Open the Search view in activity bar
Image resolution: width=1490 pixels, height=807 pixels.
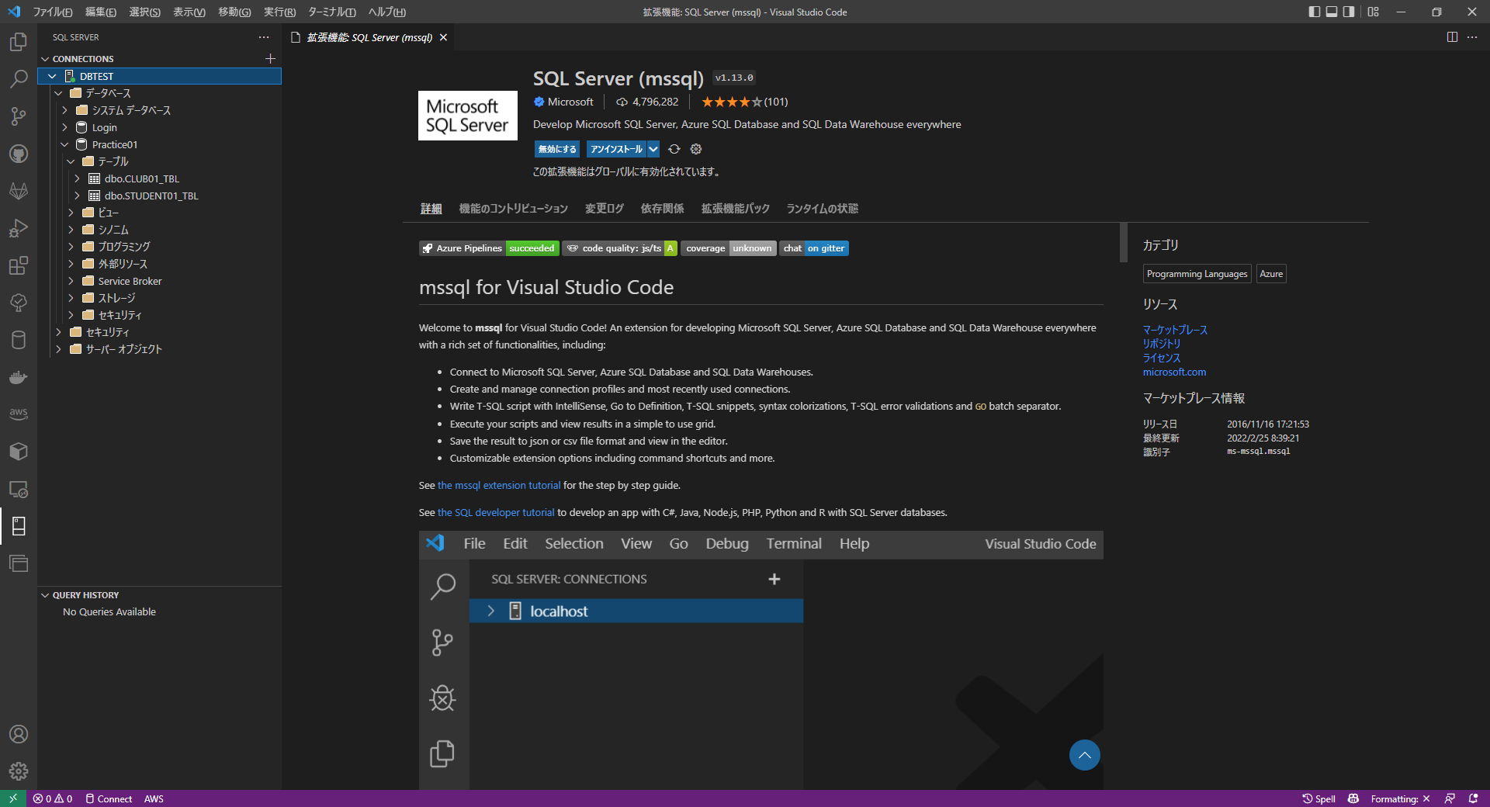pyautogui.click(x=19, y=79)
